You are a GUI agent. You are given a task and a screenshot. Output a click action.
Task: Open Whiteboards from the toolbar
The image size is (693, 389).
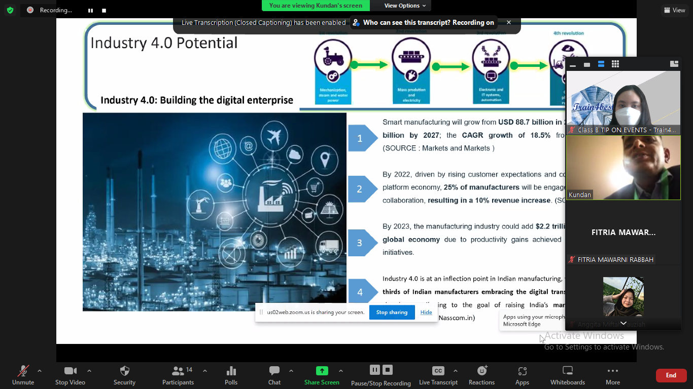pos(568,371)
